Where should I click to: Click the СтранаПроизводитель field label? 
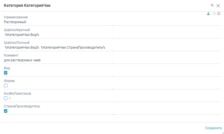(22, 106)
